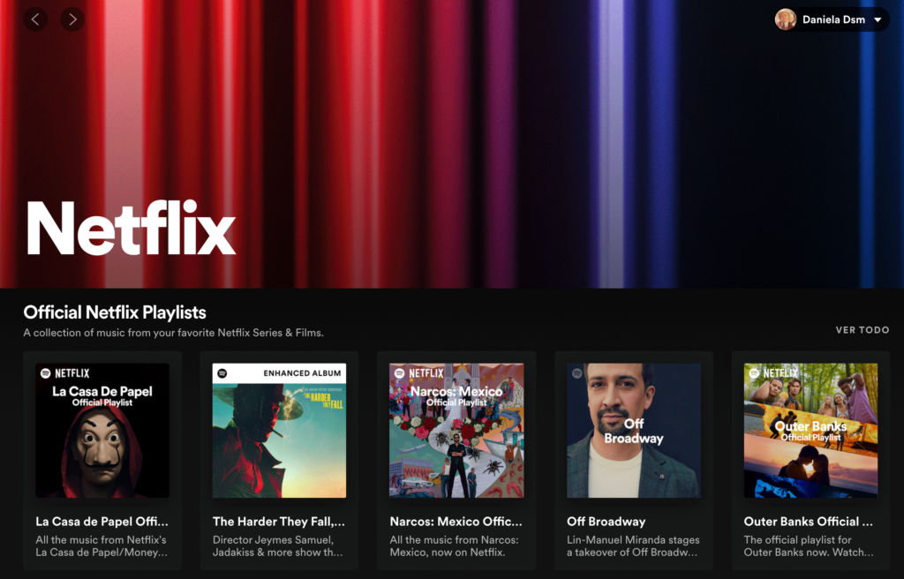Click VER TODO to see all playlists
The image size is (904, 579).
862,330
